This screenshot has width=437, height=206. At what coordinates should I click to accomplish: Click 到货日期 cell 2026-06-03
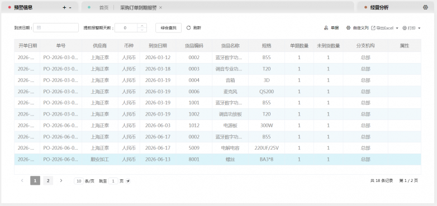pos(158,125)
